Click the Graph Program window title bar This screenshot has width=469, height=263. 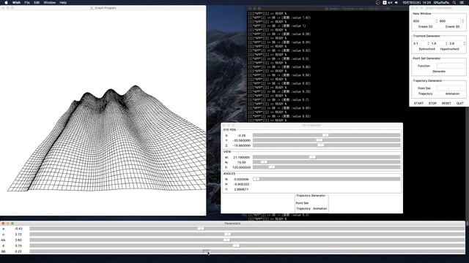click(x=103, y=8)
